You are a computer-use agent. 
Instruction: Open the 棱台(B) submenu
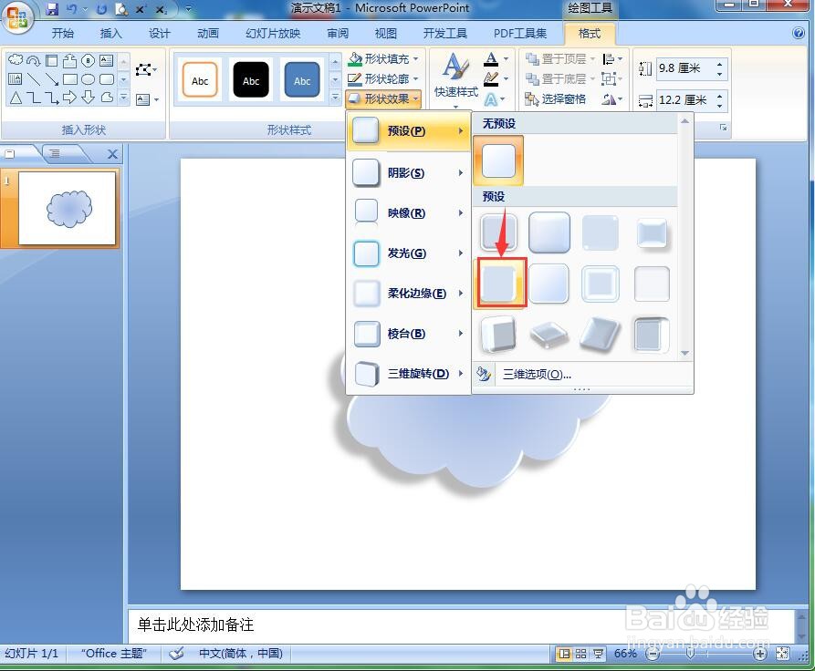409,334
